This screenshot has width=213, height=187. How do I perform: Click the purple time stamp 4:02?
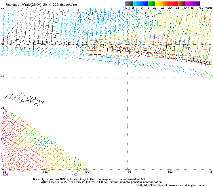click(x=5, y=175)
